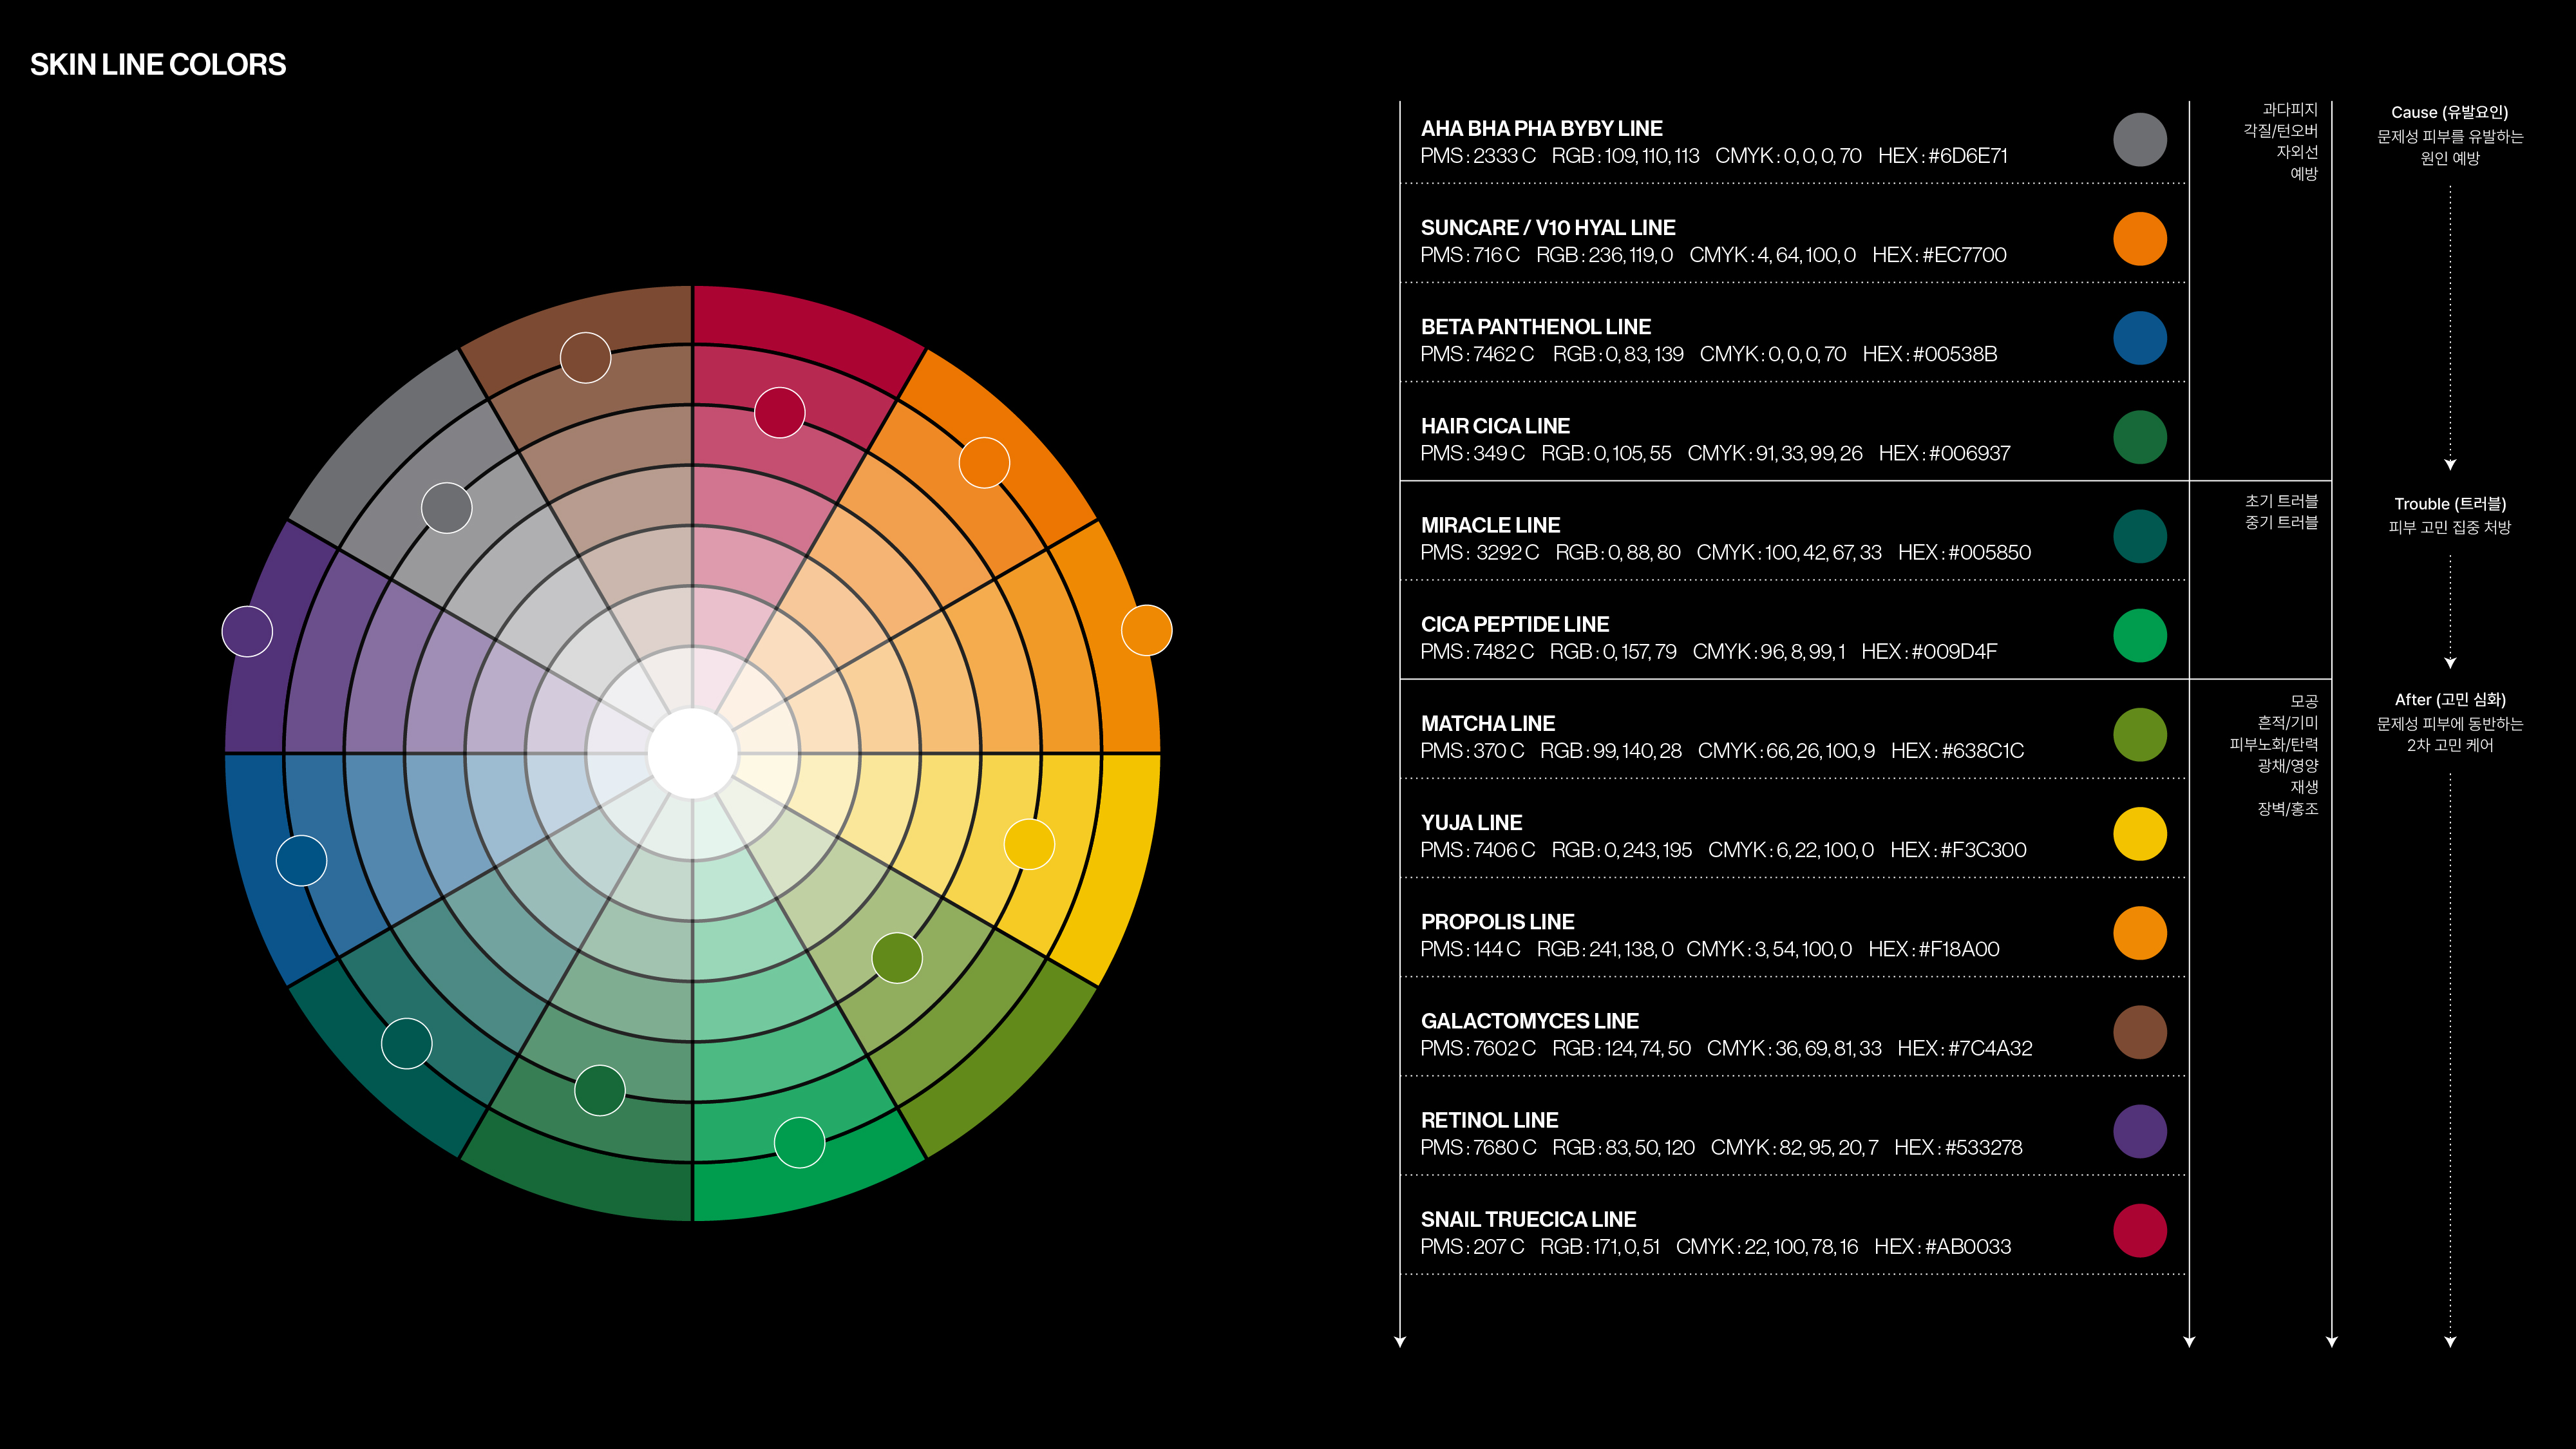Click the crimson marker on the color wheel
2576x1449 pixels.
point(780,412)
